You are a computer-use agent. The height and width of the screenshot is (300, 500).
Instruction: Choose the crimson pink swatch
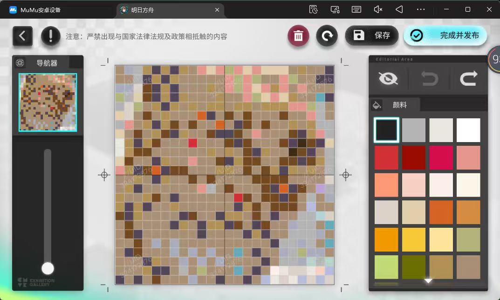(441, 157)
